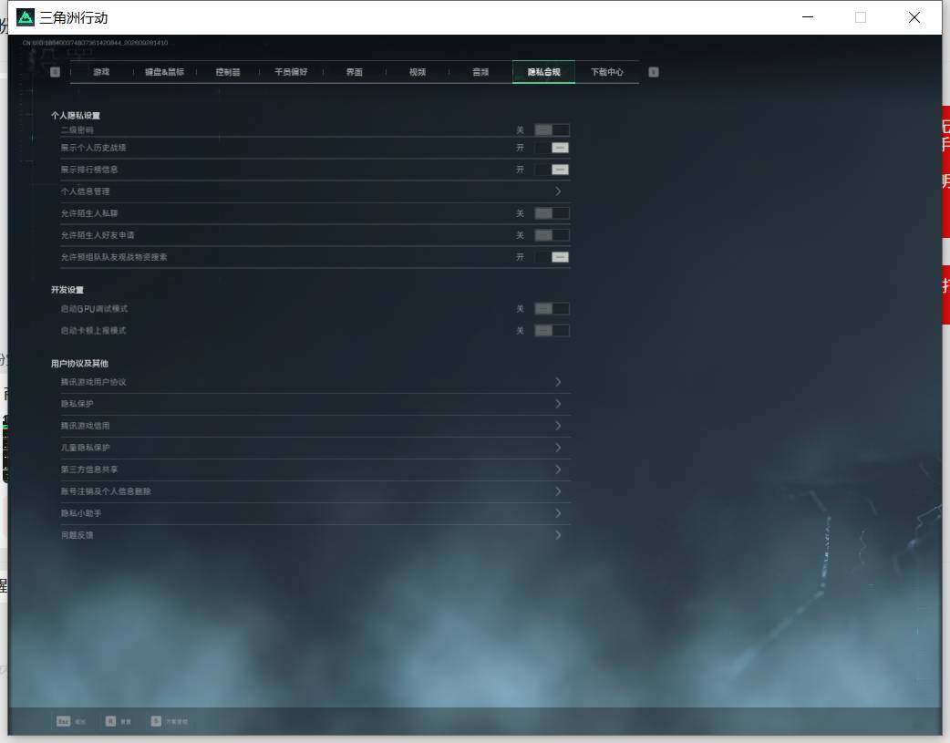Viewport: 950px width, 743px height.
Task: Click the 个人隐私设置 section heading
Action: (x=76, y=115)
